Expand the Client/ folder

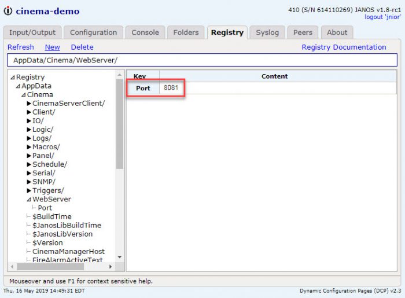[29, 112]
